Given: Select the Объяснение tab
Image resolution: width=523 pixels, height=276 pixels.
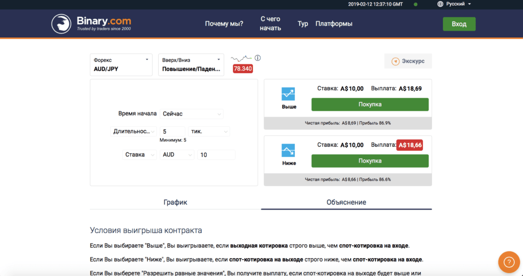Looking at the screenshot, I should point(346,202).
